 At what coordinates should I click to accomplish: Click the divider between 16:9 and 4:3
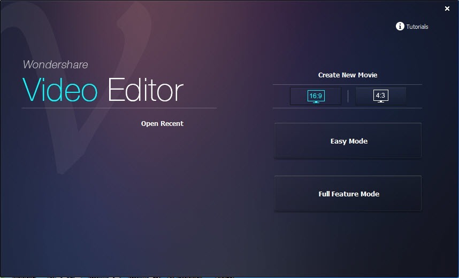point(348,97)
